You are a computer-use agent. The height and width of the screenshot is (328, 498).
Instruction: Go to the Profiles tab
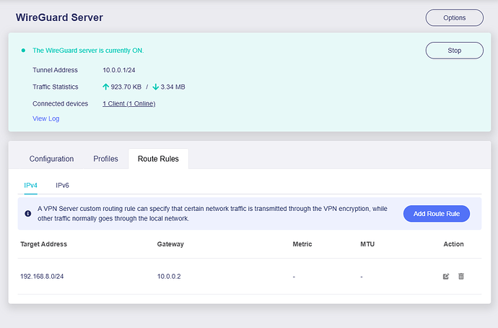coord(105,159)
